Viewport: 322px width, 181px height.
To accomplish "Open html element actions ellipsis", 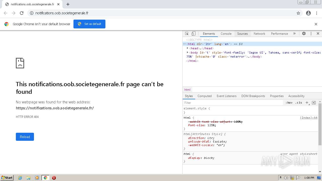I will (x=184, y=44).
